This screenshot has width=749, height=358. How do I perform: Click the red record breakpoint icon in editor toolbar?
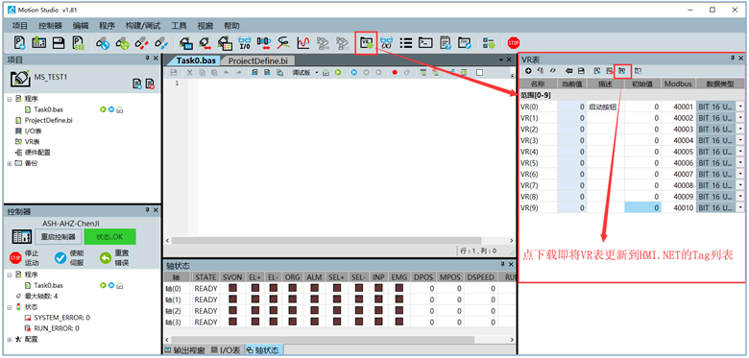click(x=395, y=73)
